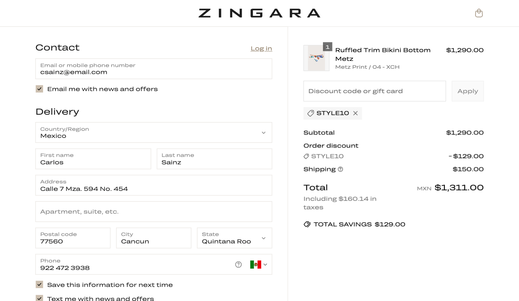
Task: Click the Ruffled Trim Bikini Bottom thumbnail
Action: (x=316, y=58)
